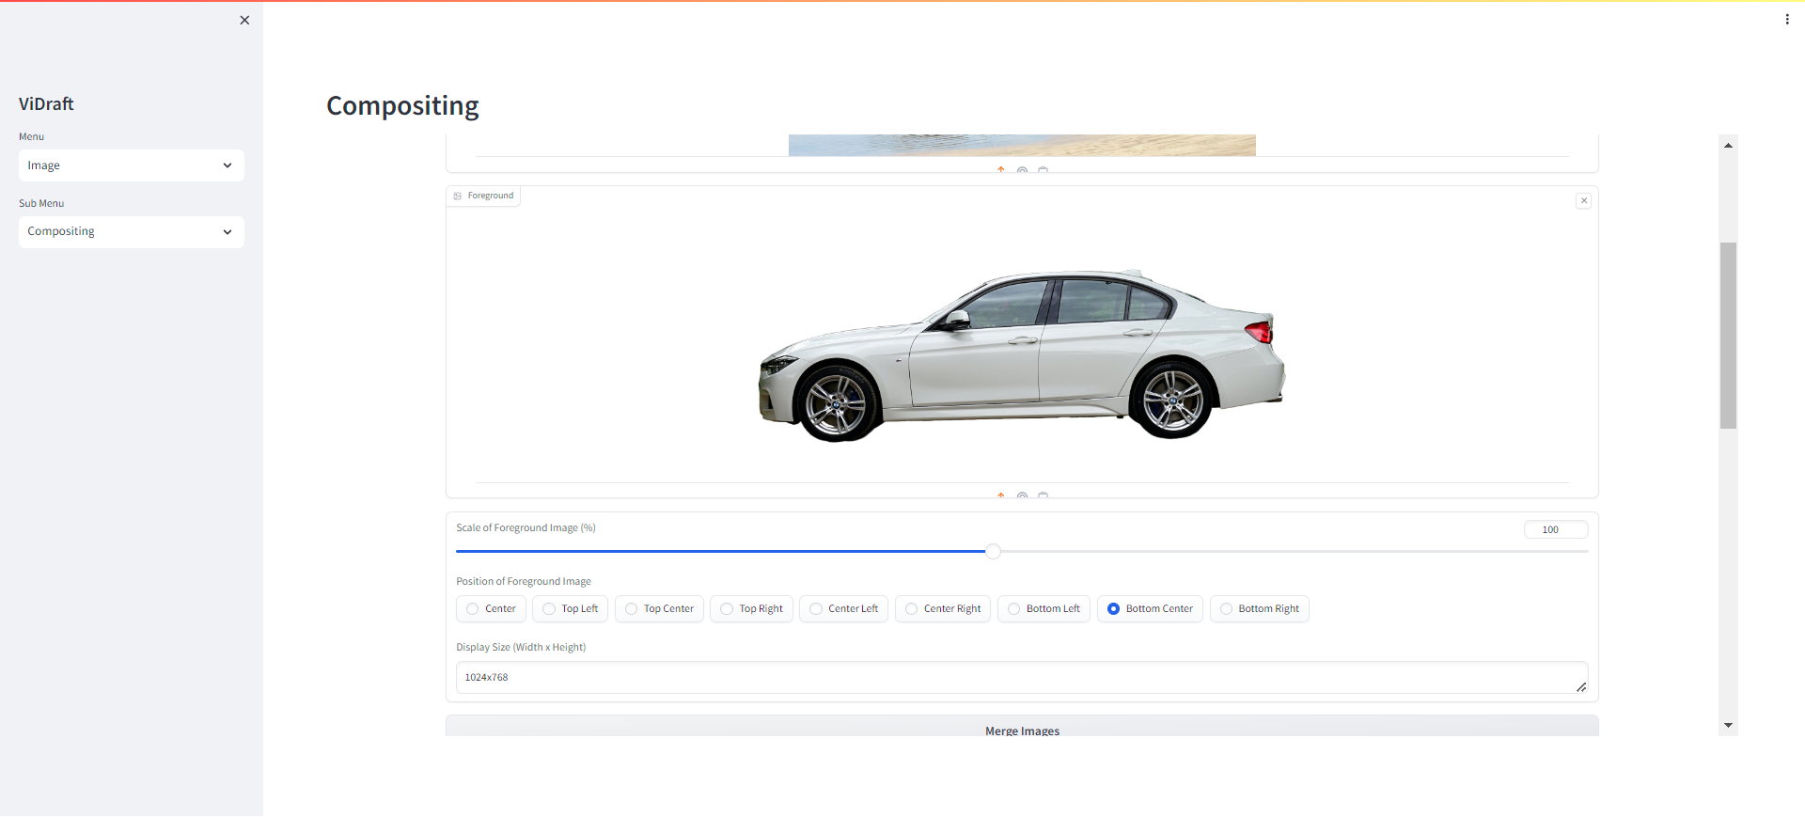Click the white car foreground image
Image resolution: width=1805 pixels, height=817 pixels.
point(1022,355)
